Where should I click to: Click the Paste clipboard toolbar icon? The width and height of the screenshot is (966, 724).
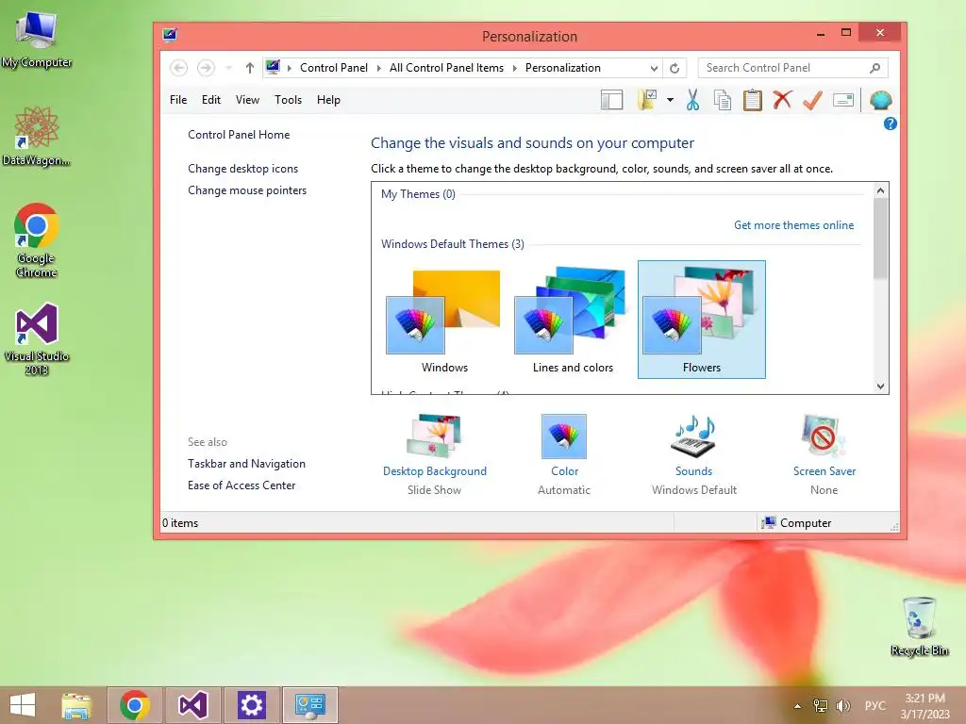coord(752,100)
